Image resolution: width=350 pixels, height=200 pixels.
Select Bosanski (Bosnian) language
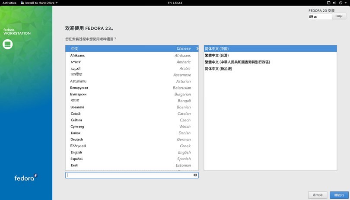point(132,107)
